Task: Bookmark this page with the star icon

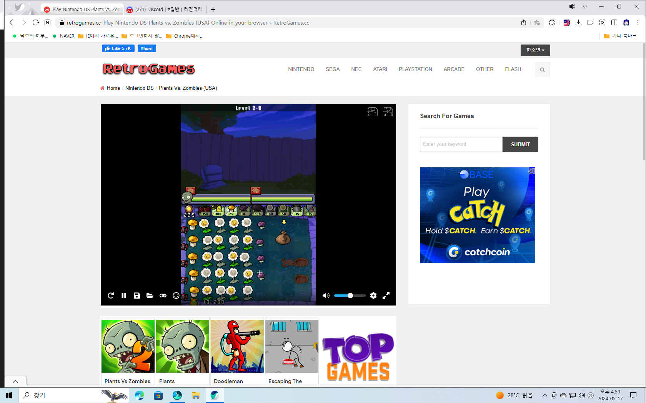Action: (537, 23)
